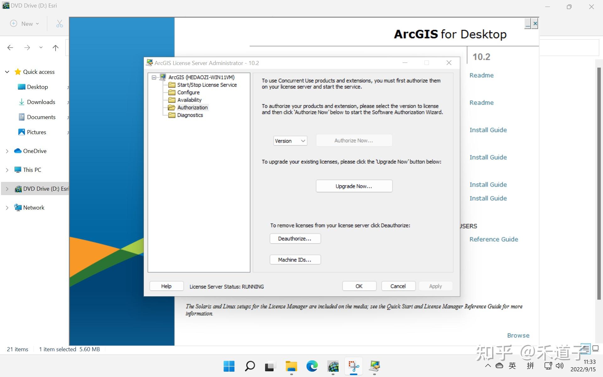Screen dimensions: 603x377
Task: Collapse the ArcGIS (HEDAOZI-WIN11VM) tree root
Action: [x=154, y=77]
